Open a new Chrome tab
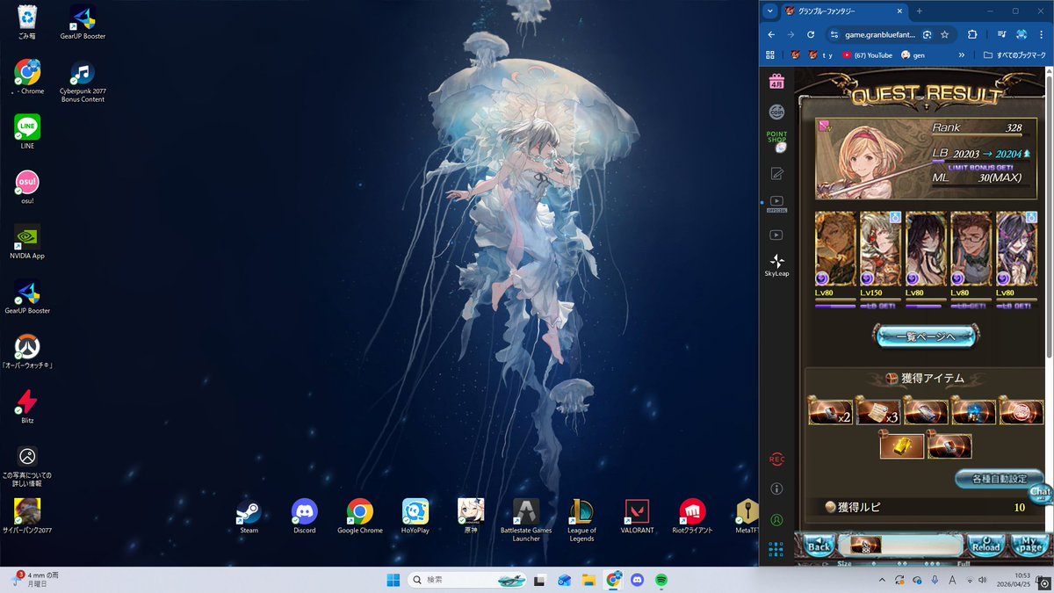The height and width of the screenshot is (593, 1054). click(x=920, y=11)
